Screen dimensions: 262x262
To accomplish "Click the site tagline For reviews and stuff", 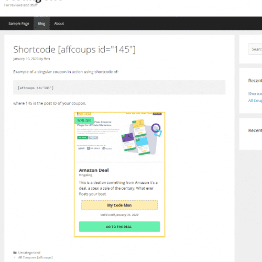I will coord(21,5).
